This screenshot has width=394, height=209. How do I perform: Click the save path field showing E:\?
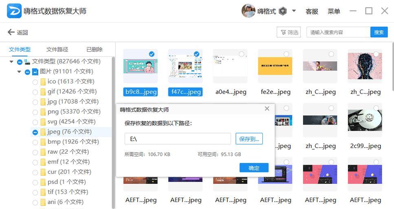pyautogui.click(x=178, y=139)
